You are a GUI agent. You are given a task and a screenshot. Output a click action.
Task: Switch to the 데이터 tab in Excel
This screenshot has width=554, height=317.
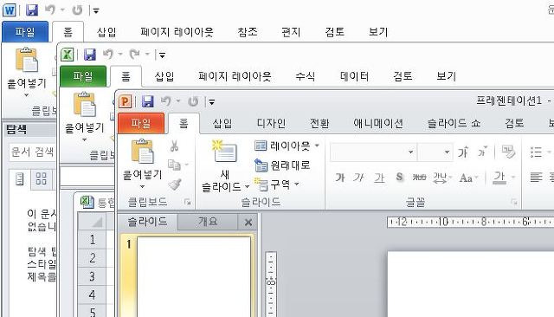click(x=354, y=76)
